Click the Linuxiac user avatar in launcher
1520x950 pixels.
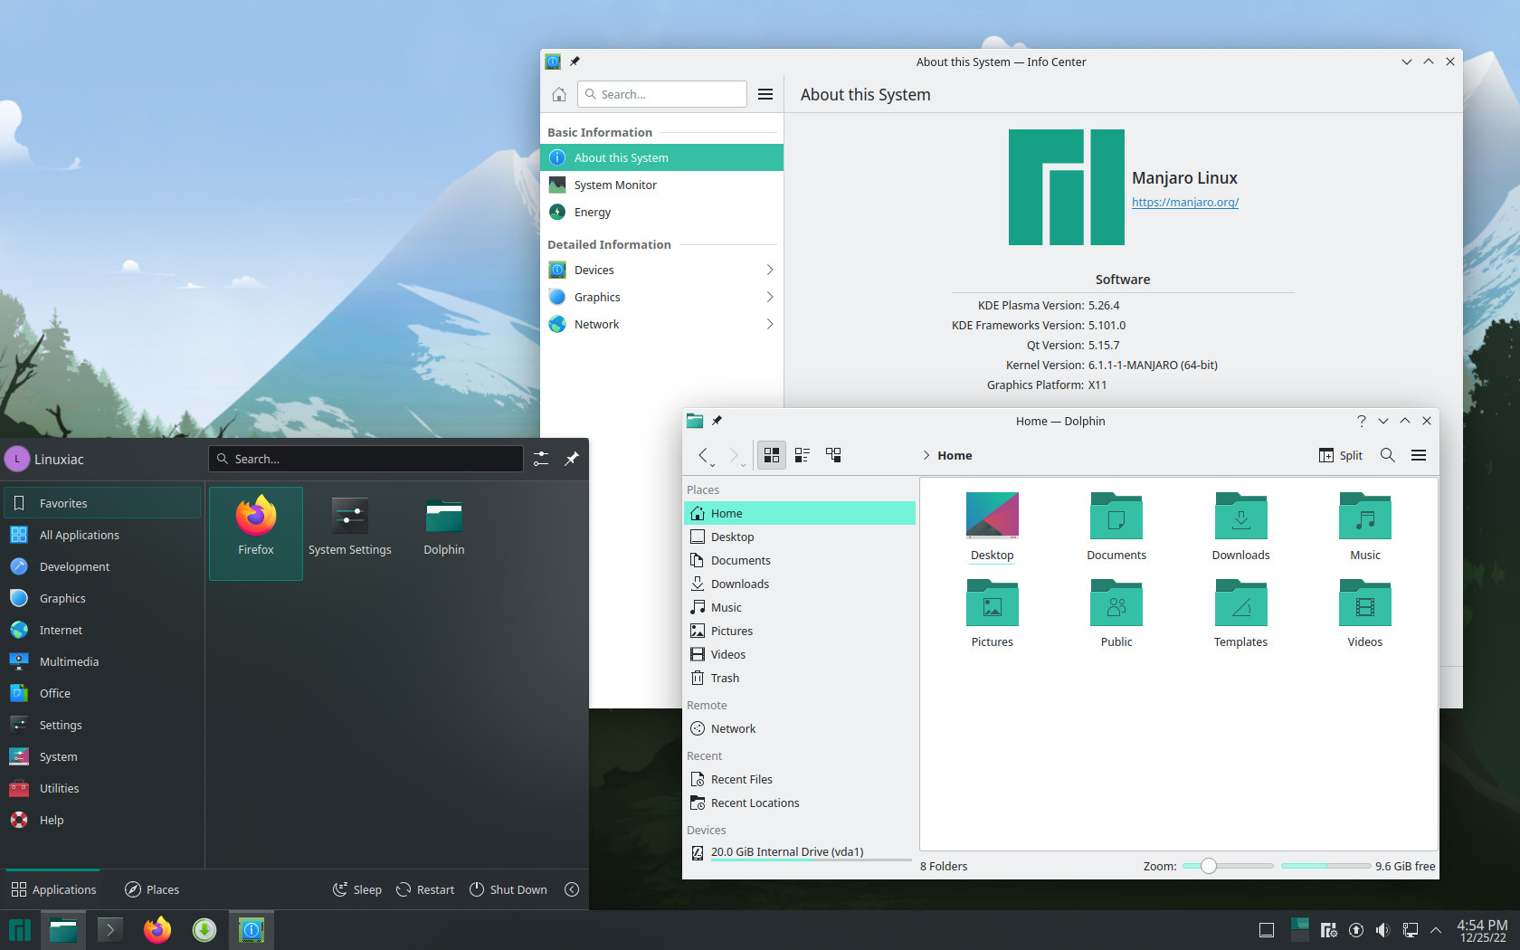pyautogui.click(x=17, y=459)
